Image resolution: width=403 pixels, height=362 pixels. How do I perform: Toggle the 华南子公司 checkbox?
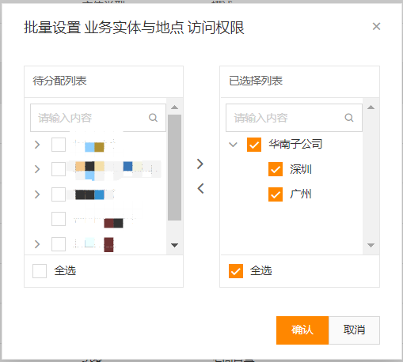(254, 145)
